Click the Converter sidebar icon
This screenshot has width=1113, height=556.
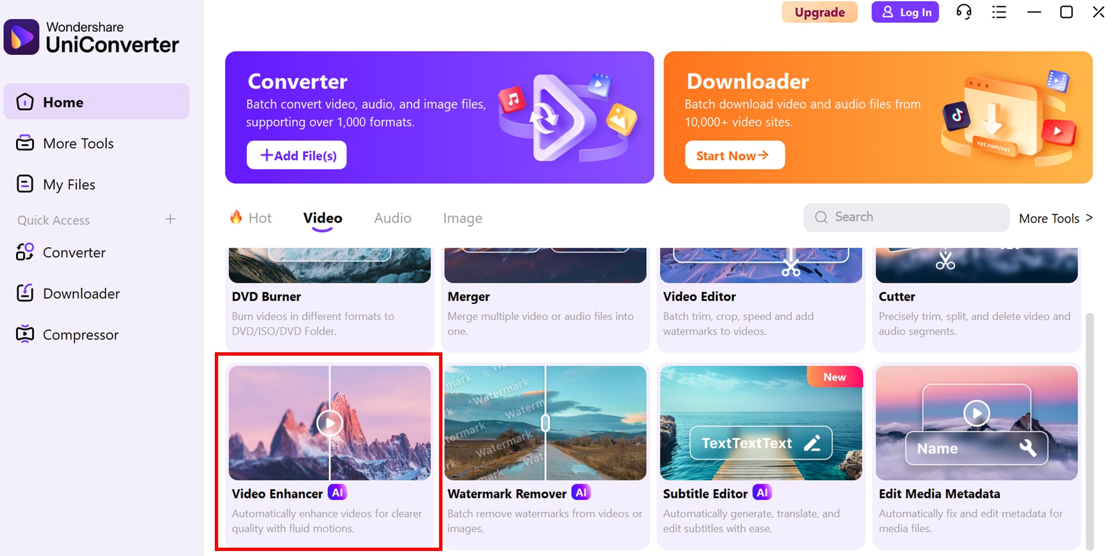[25, 252]
